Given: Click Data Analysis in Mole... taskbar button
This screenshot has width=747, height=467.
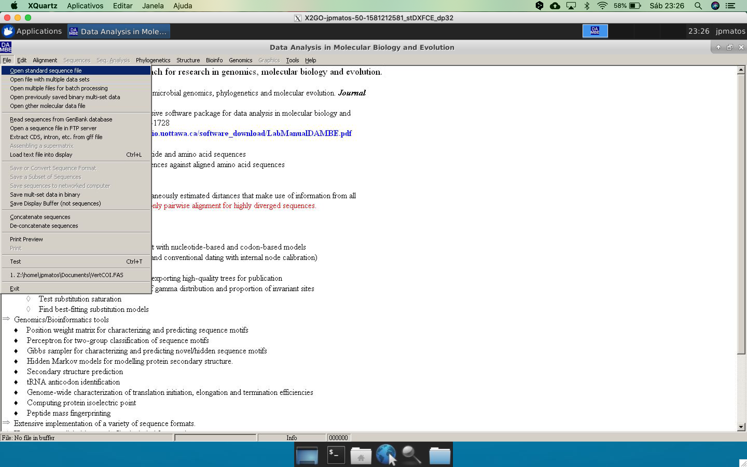Looking at the screenshot, I should pos(119,31).
